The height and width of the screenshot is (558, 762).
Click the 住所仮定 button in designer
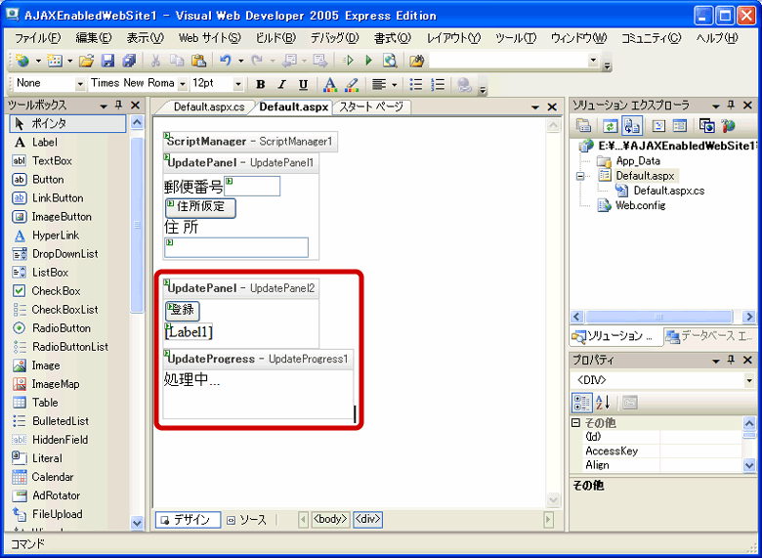(x=200, y=207)
